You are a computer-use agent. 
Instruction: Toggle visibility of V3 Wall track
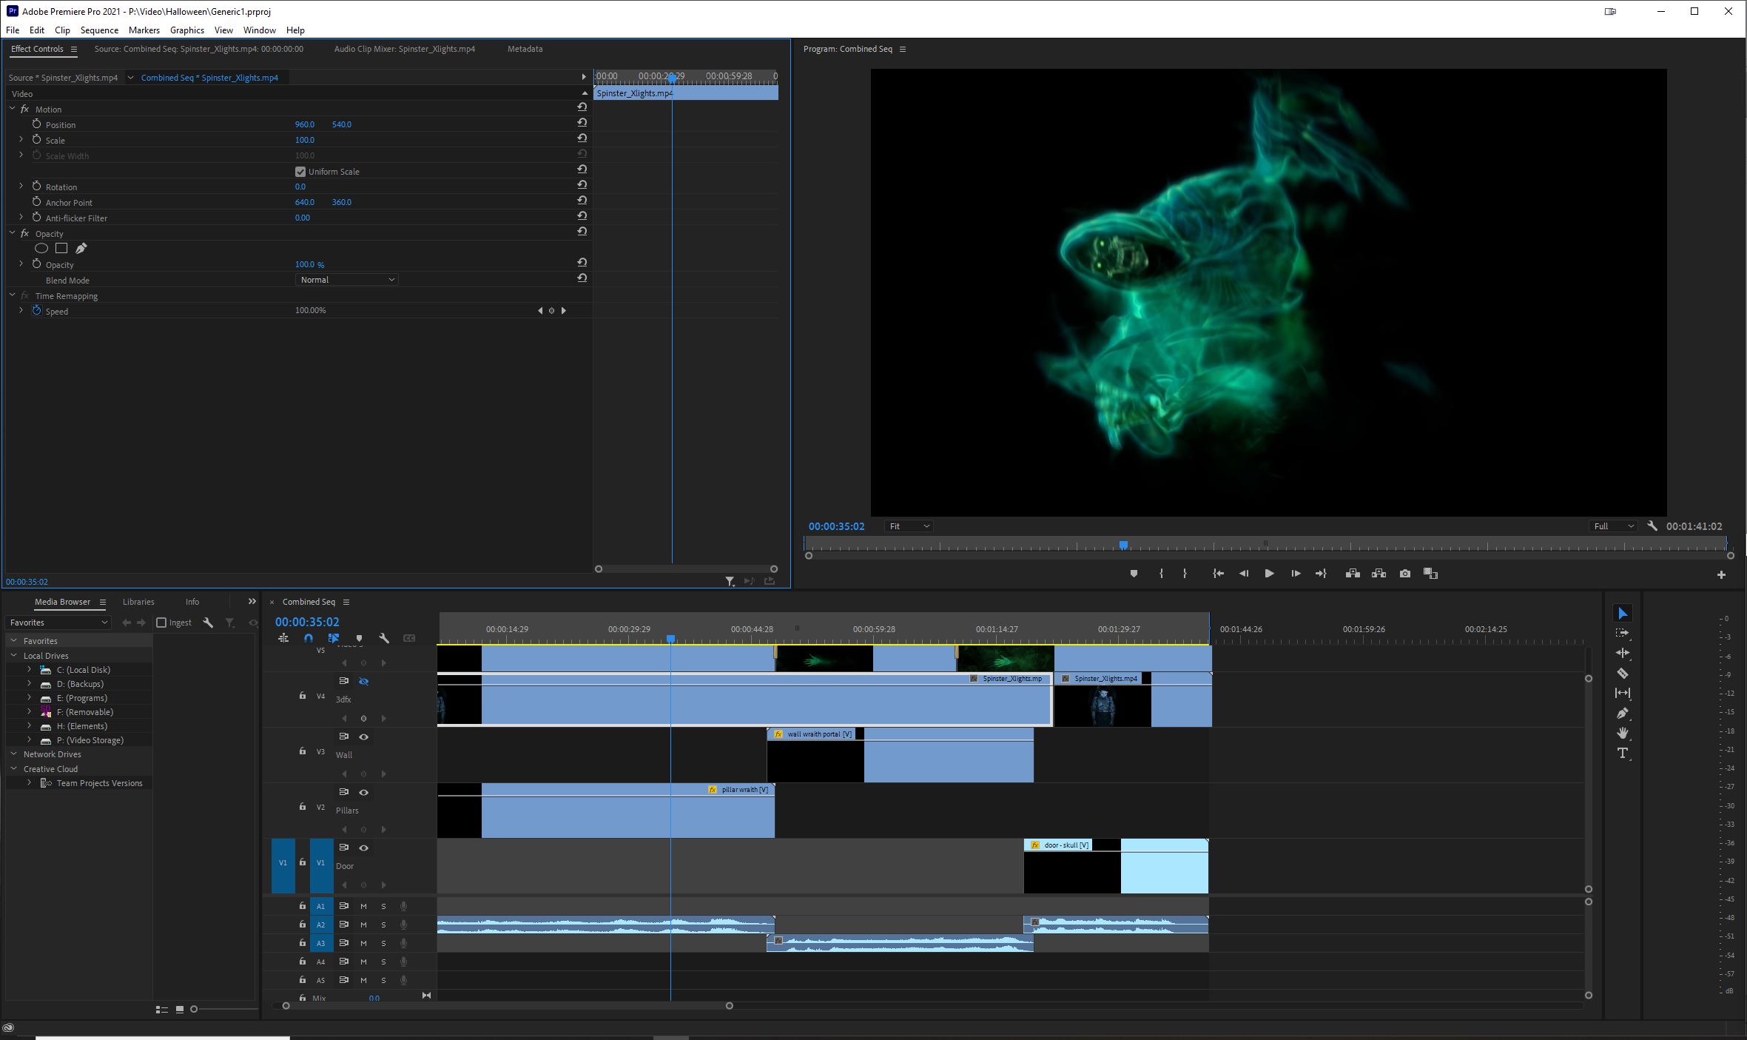click(x=363, y=737)
